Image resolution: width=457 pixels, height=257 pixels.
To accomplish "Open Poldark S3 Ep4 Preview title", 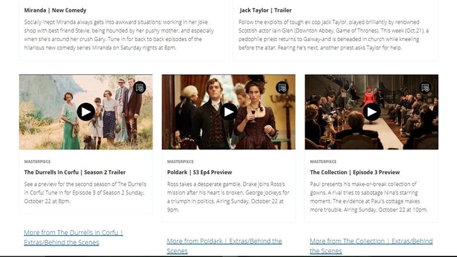I will (x=199, y=172).
